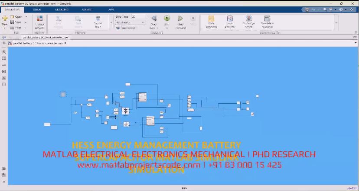Switch to the Debug tab
This screenshot has height=191, width=359.
37,9
